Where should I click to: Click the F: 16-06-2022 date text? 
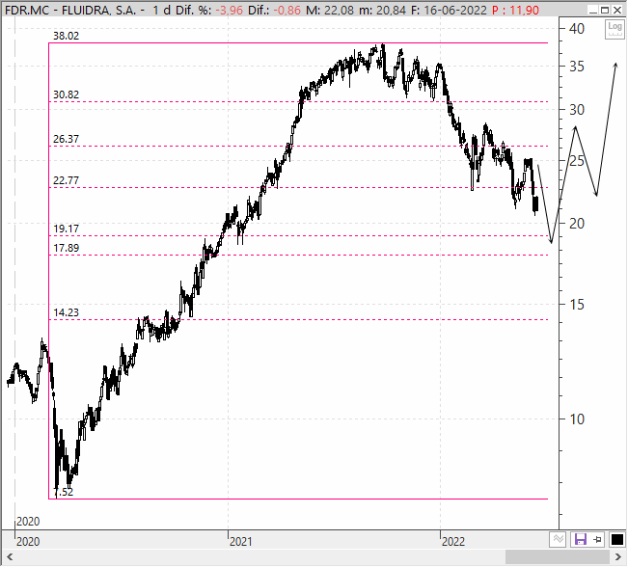click(x=449, y=11)
